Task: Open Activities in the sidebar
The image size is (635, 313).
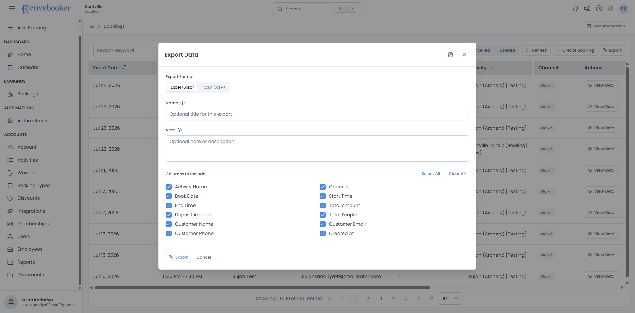Action: click(27, 160)
